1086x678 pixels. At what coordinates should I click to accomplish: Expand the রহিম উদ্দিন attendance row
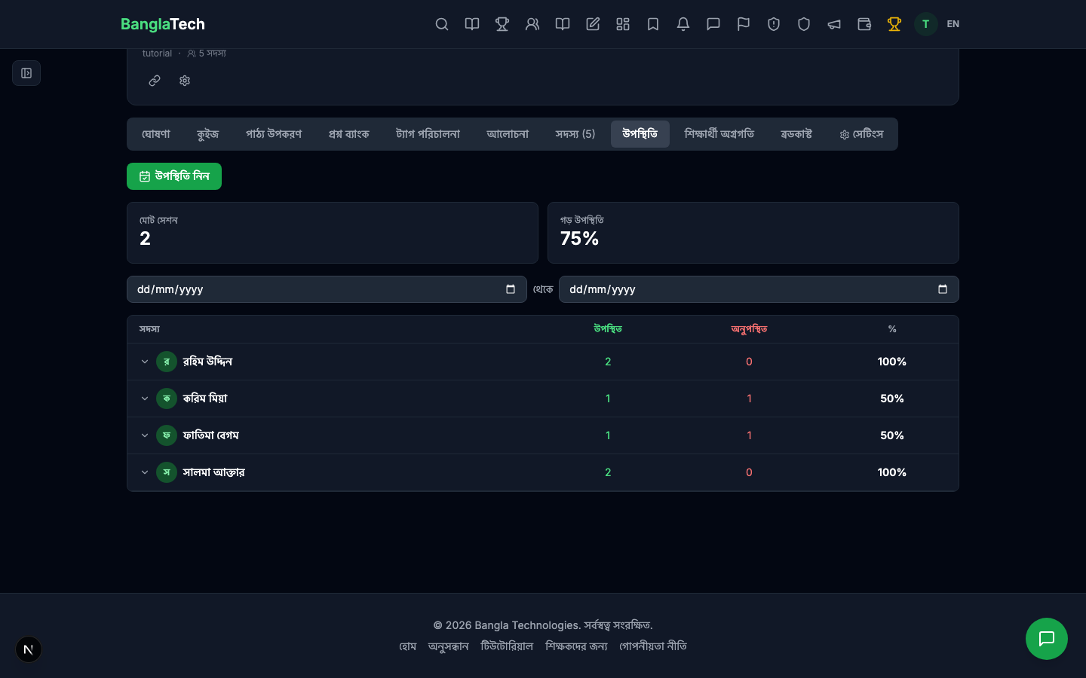tap(145, 362)
